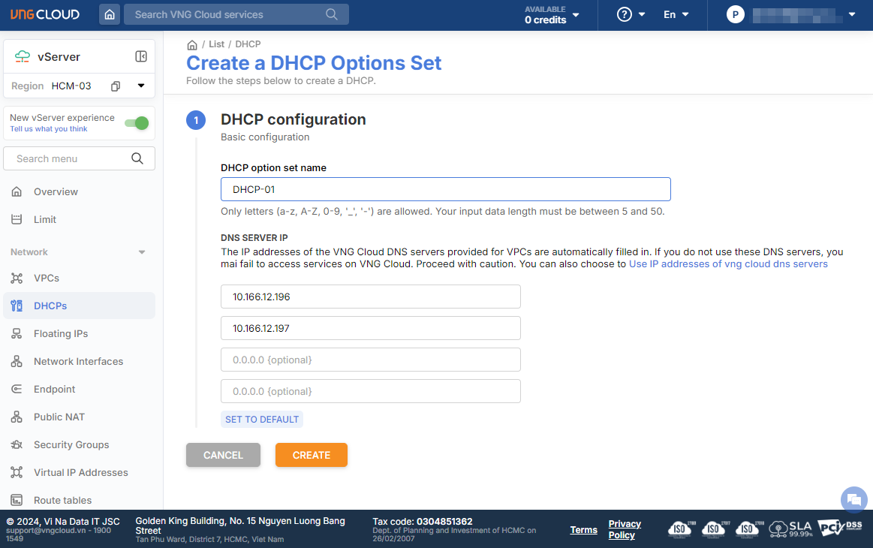Collapse the Network section
The image size is (873, 548).
pyautogui.click(x=142, y=252)
